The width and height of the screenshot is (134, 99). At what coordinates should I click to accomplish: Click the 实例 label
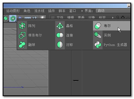(x=107, y=35)
